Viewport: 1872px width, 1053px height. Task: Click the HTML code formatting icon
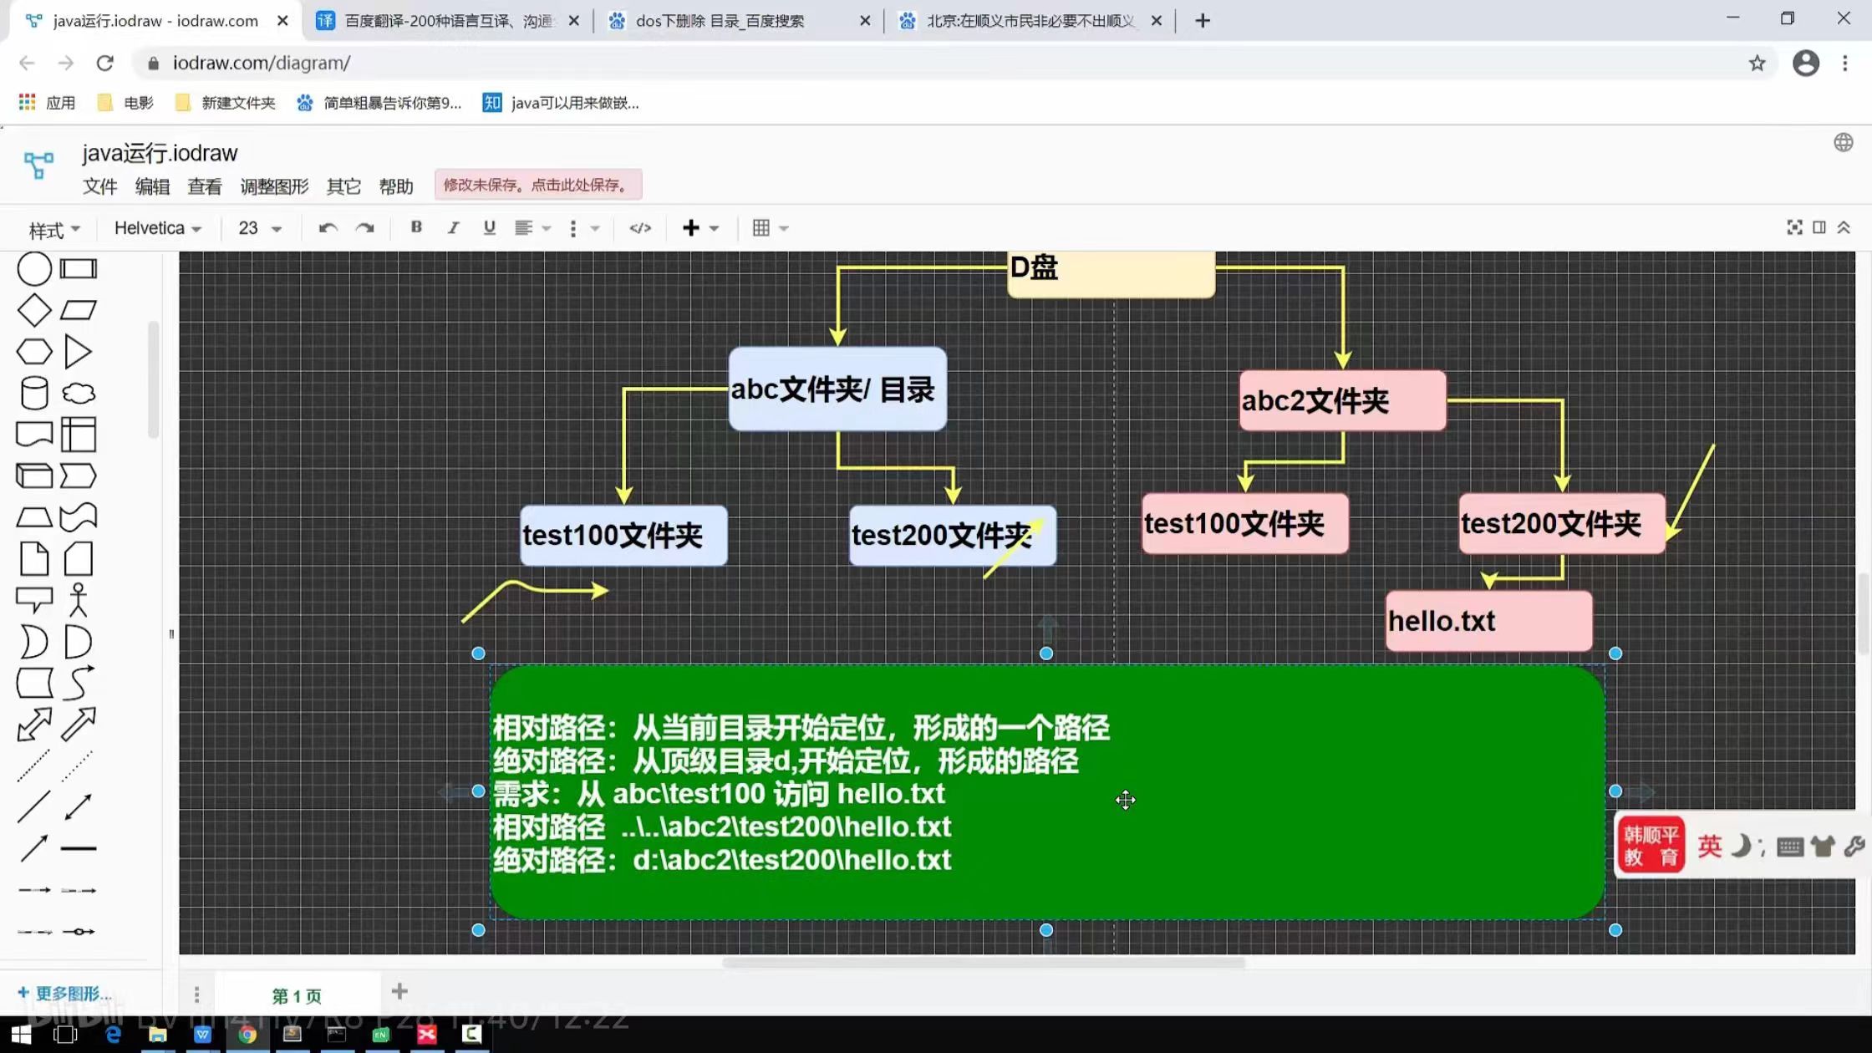(x=640, y=228)
